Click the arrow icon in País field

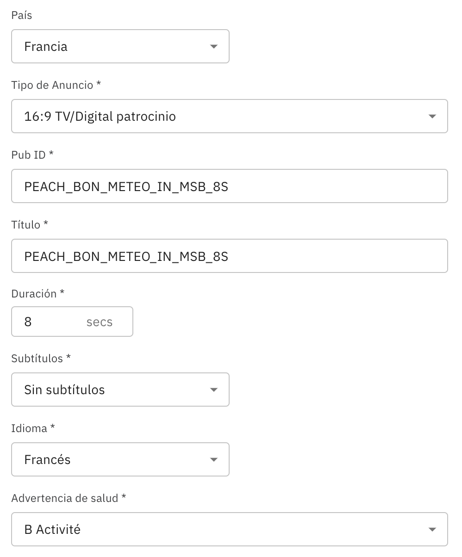pos(213,46)
